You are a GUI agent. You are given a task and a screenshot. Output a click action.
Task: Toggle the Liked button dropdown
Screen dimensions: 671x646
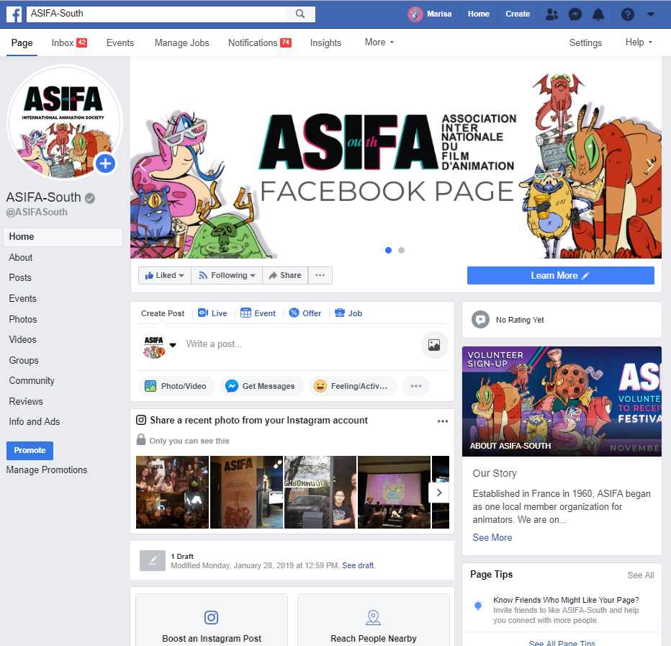165,275
